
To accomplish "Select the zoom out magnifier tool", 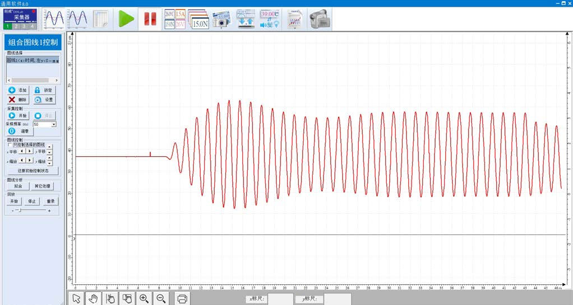I will point(161,298).
